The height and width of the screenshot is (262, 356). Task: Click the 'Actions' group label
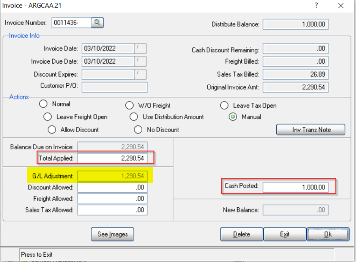[x=19, y=97]
